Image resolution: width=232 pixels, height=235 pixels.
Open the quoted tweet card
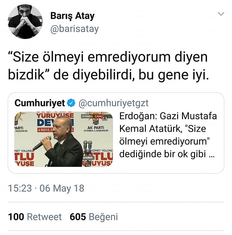(x=116, y=133)
